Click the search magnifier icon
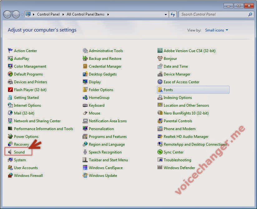257x209 pixels. point(250,14)
